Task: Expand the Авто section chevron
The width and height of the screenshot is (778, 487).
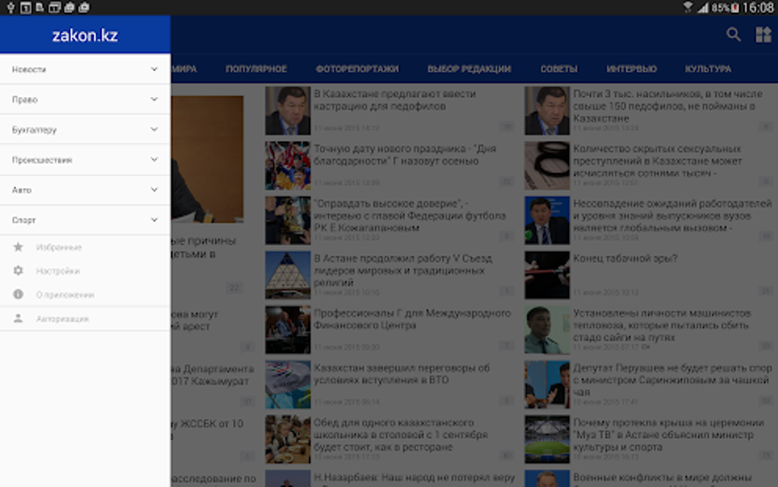Action: (154, 189)
